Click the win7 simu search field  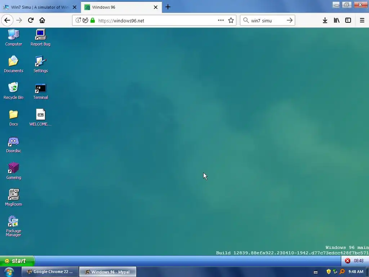point(267,21)
